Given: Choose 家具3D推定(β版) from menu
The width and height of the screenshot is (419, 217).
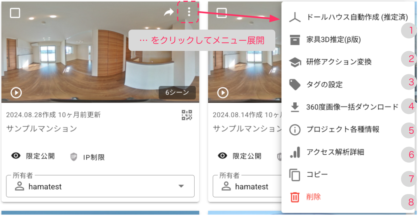Looking at the screenshot, I should 348,40.
